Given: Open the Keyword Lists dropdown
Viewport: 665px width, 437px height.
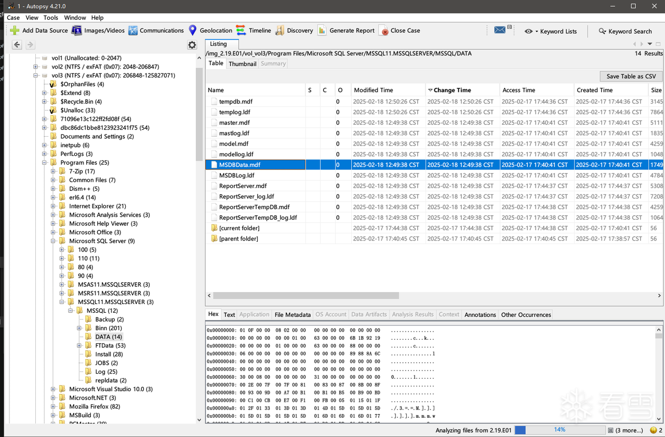Looking at the screenshot, I should [x=551, y=31].
